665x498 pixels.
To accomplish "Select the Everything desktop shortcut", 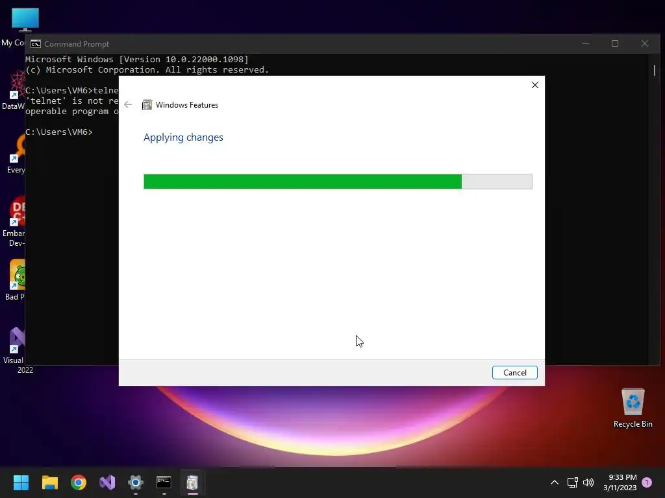I will pos(16,154).
